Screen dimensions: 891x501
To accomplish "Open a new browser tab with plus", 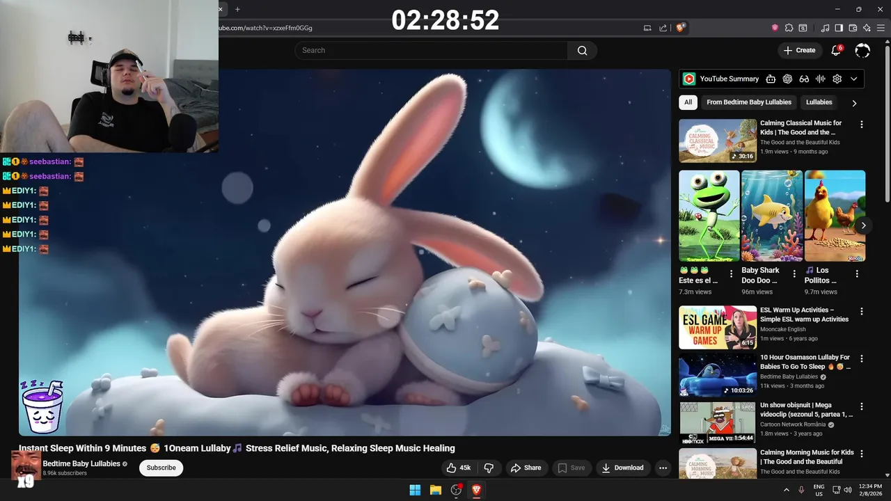I will [237, 9].
